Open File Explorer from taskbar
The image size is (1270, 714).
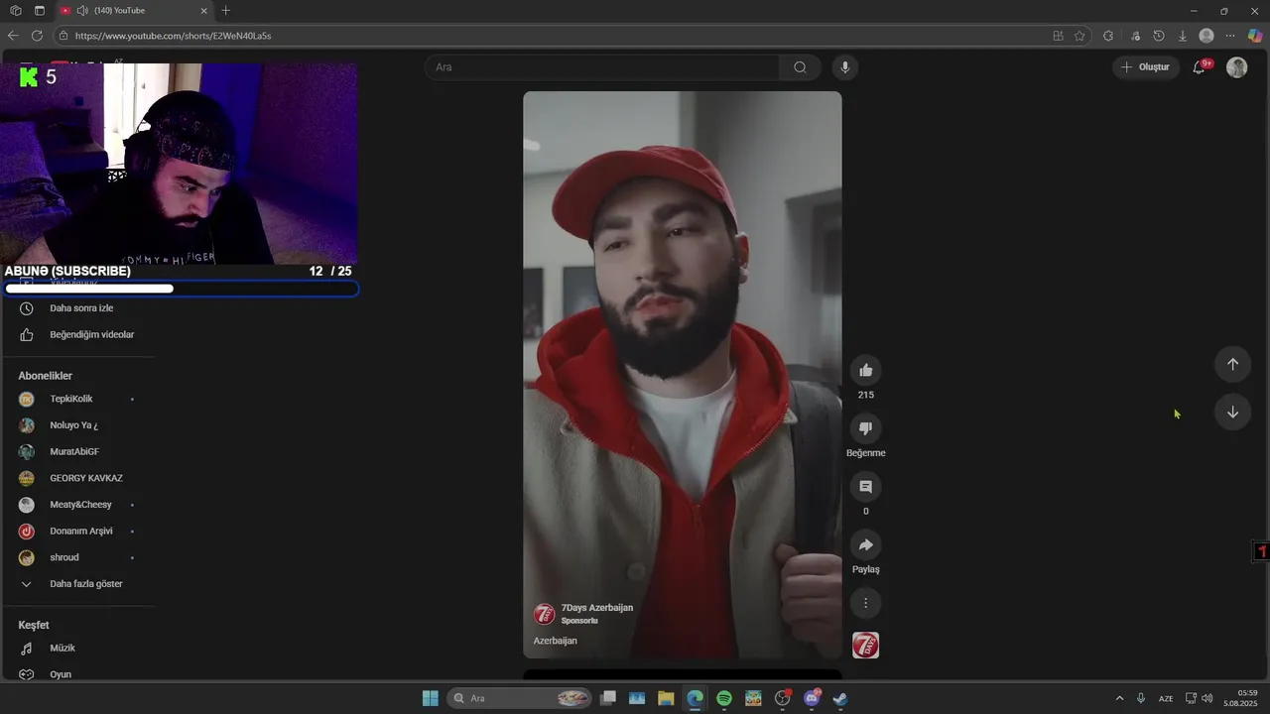click(x=666, y=698)
